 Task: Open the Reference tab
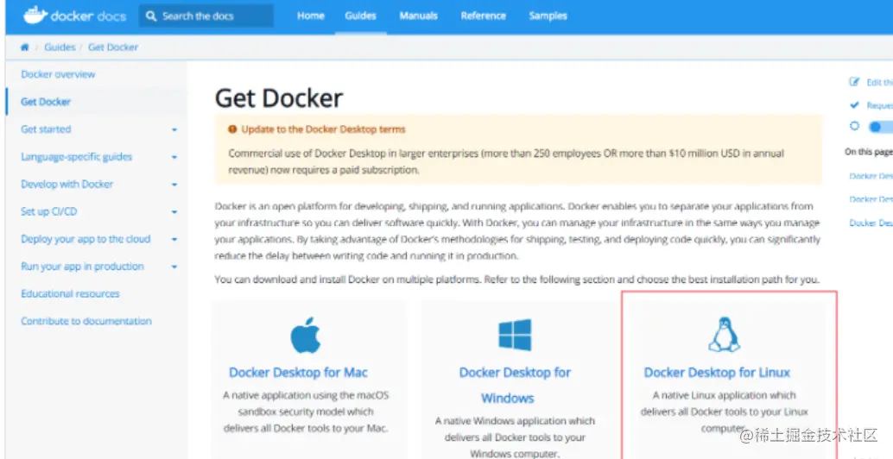[x=483, y=16]
